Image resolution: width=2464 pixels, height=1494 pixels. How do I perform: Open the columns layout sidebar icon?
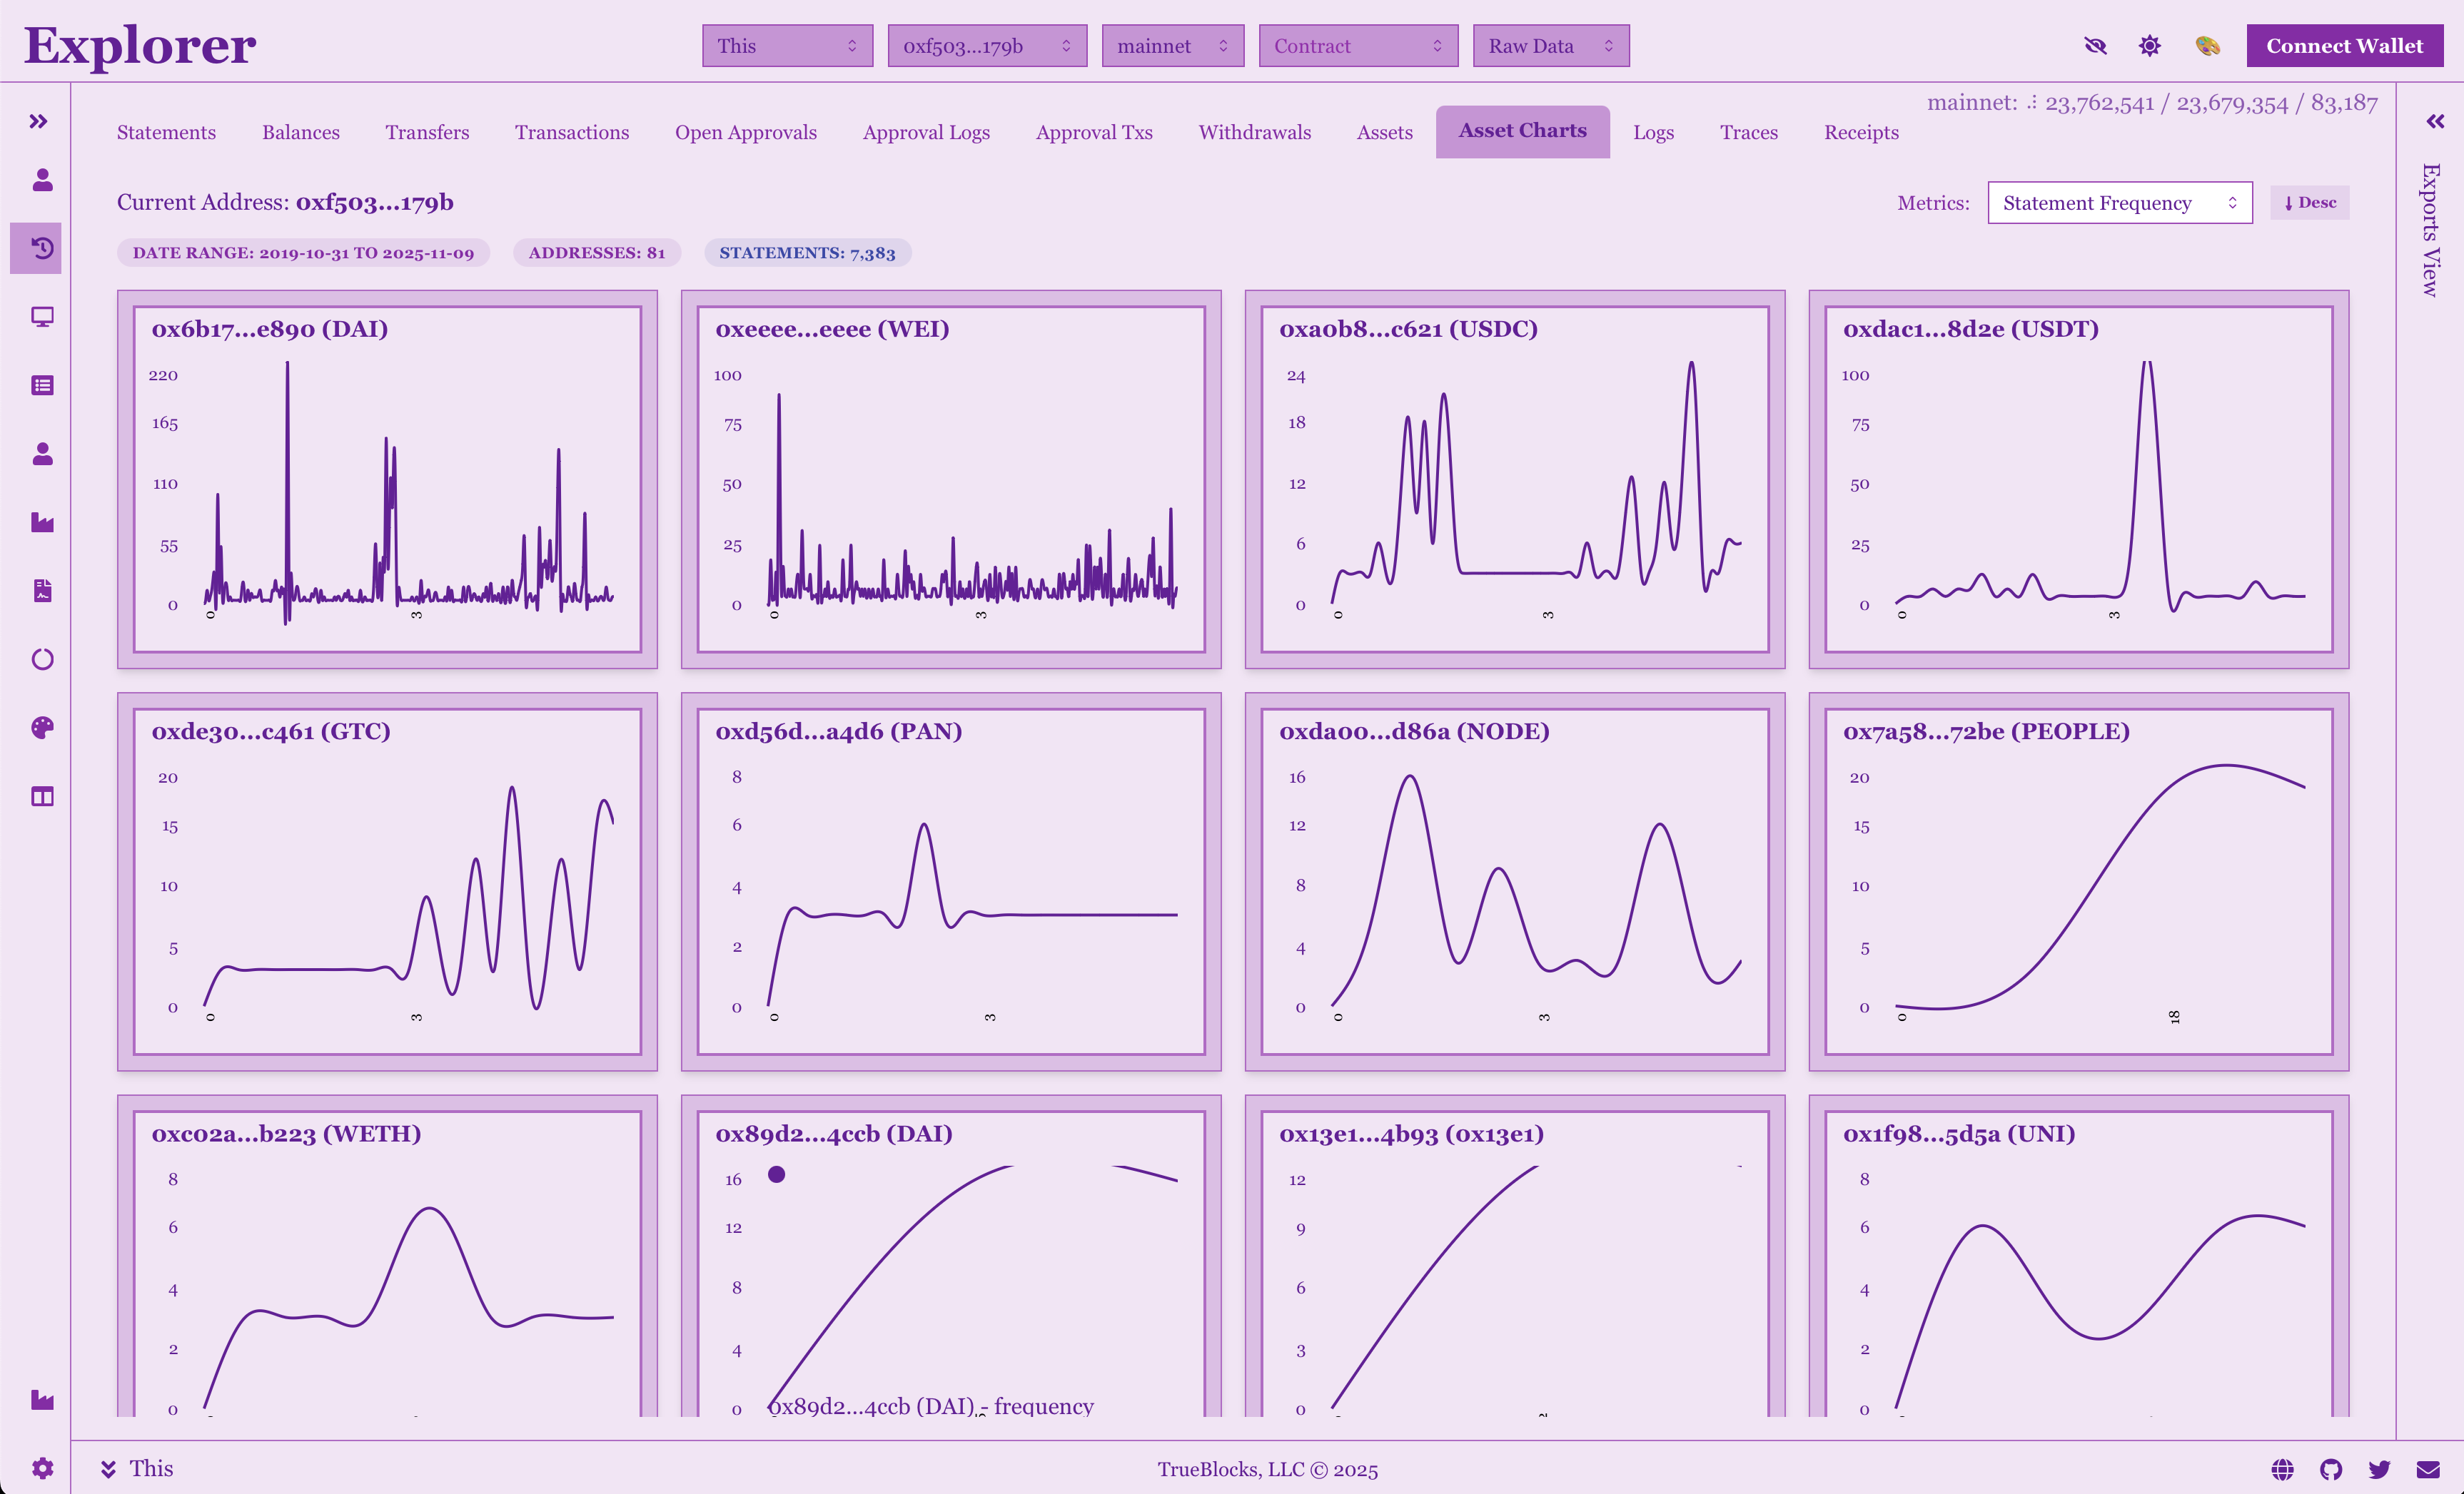point(42,796)
